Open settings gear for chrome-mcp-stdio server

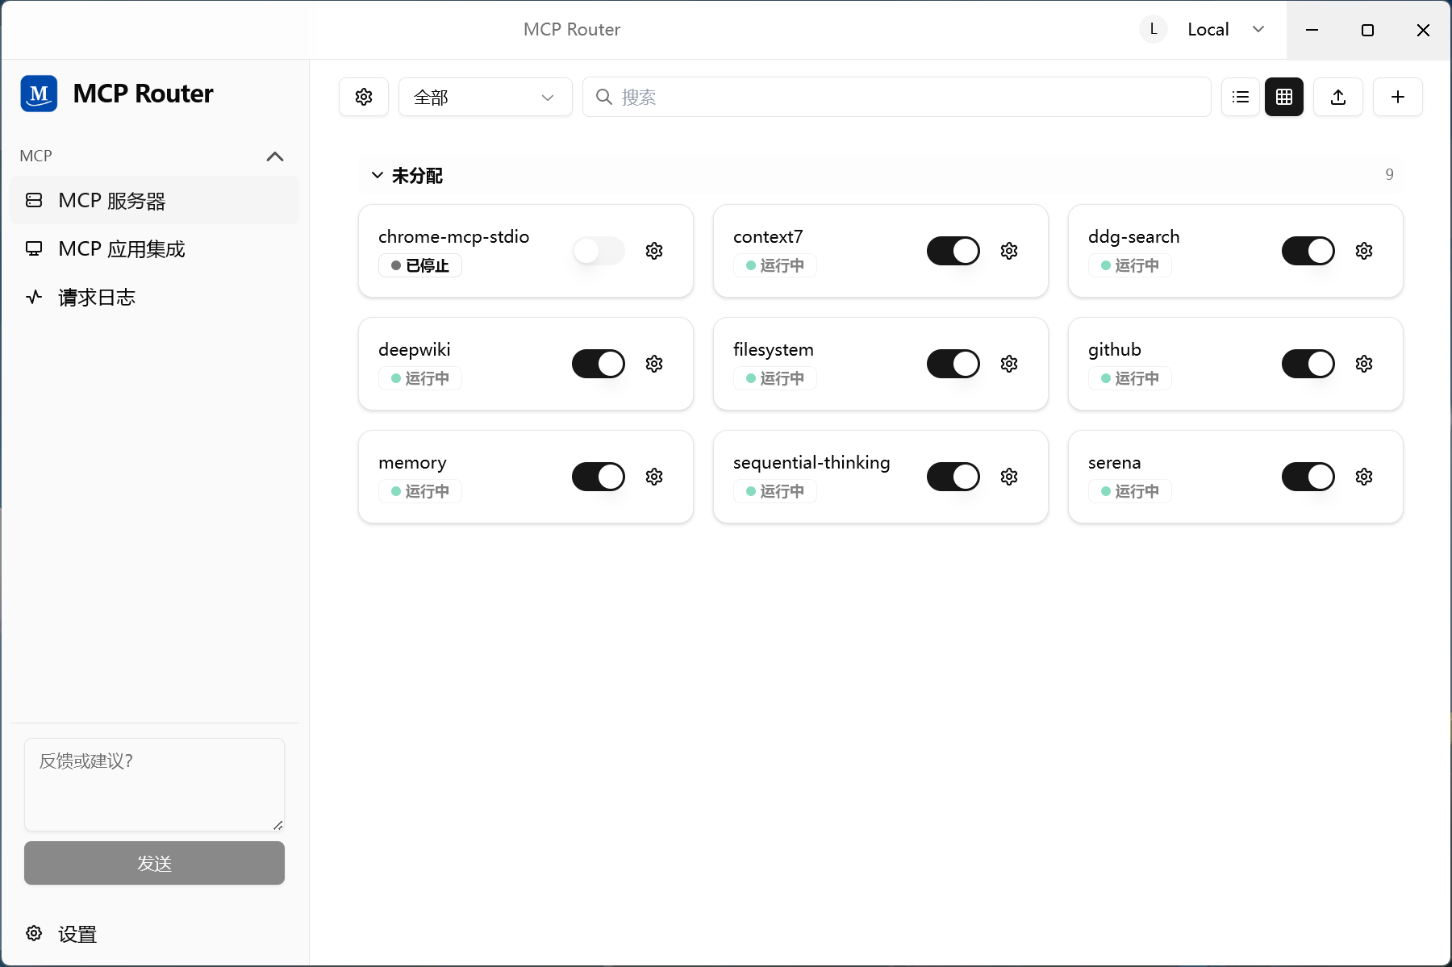click(x=654, y=251)
